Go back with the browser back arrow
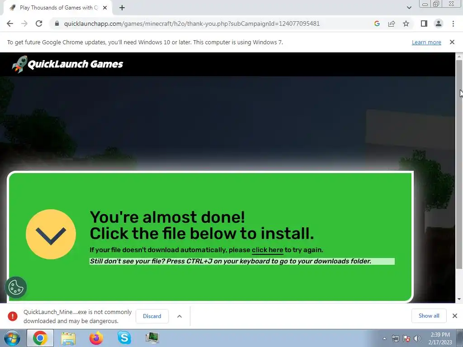Viewport: 463px width, 347px height. 10,23
